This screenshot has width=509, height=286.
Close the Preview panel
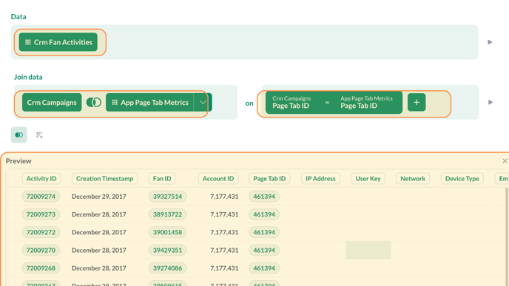(505, 161)
